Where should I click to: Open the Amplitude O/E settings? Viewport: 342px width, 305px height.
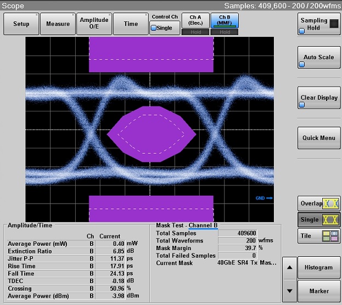pos(94,24)
